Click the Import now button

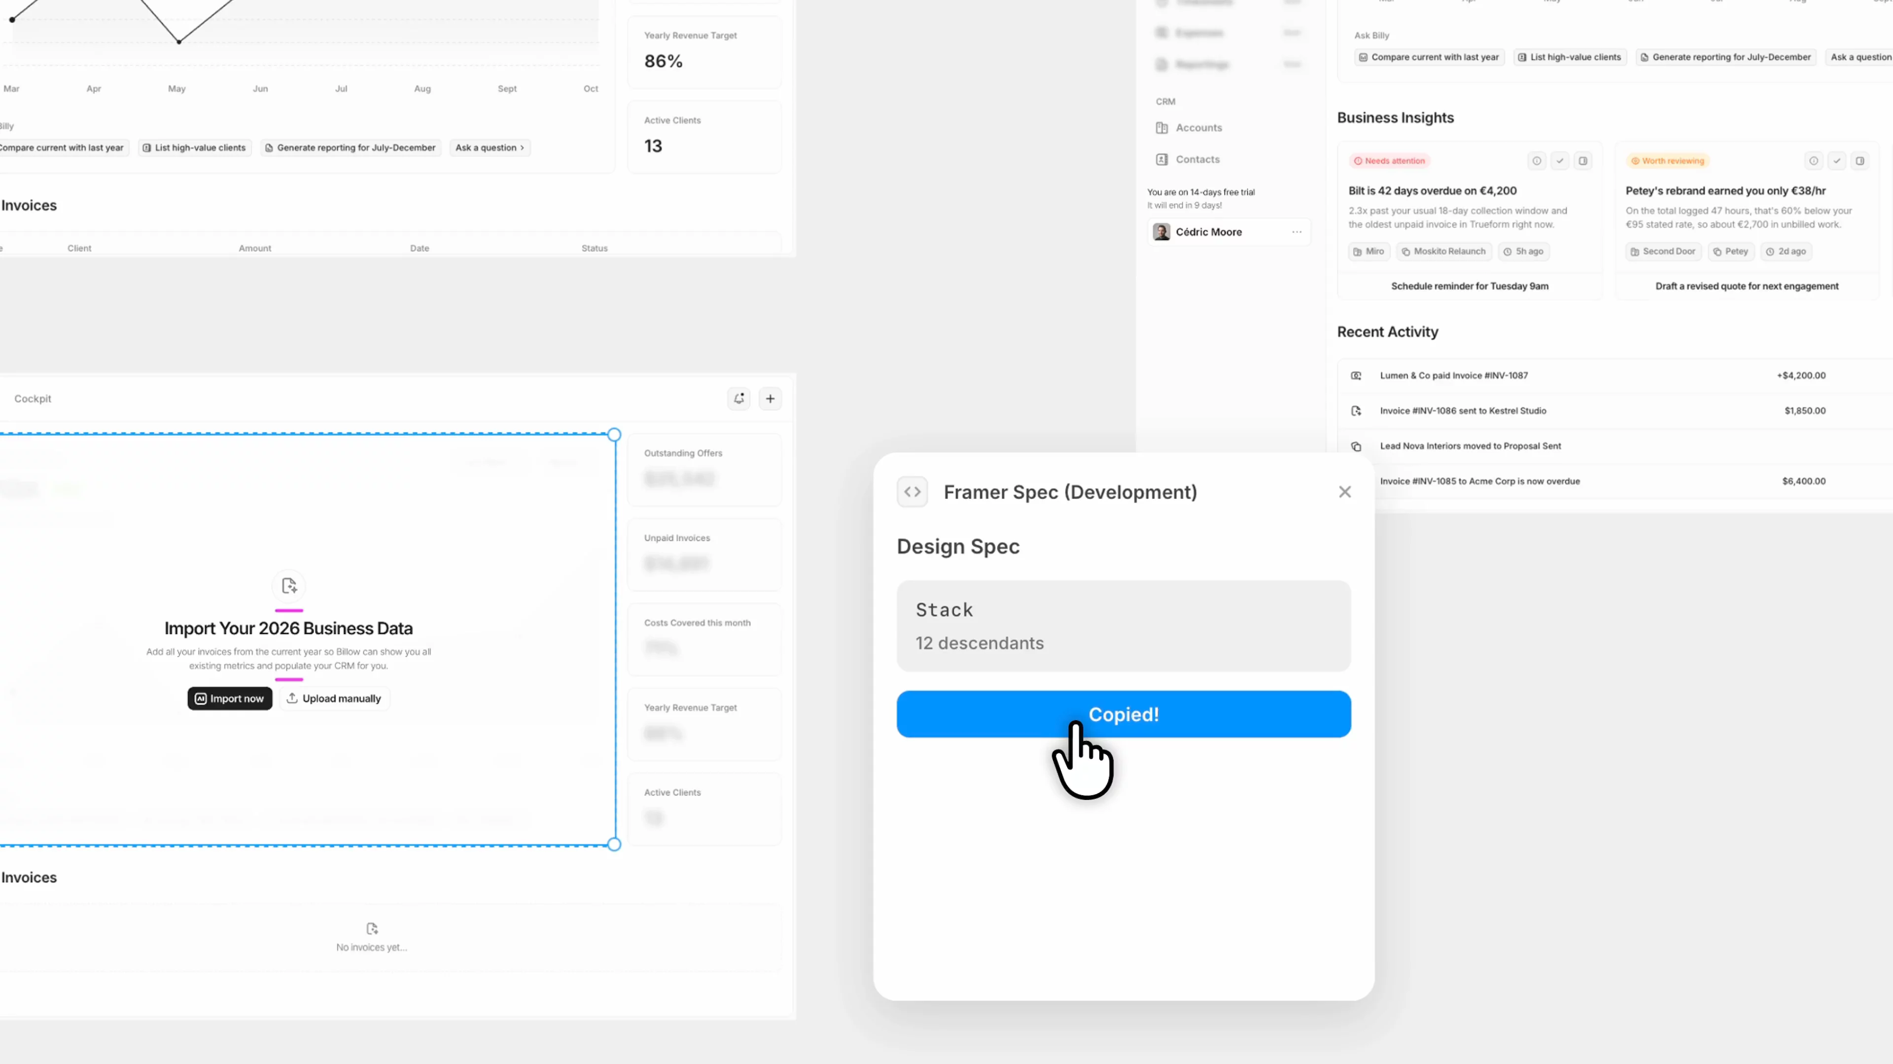coord(229,698)
